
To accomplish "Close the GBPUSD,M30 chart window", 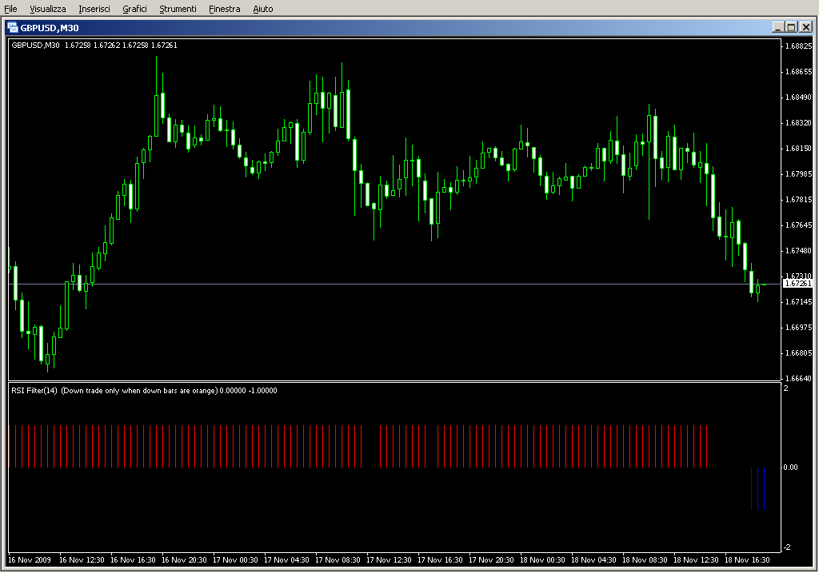I will point(805,27).
